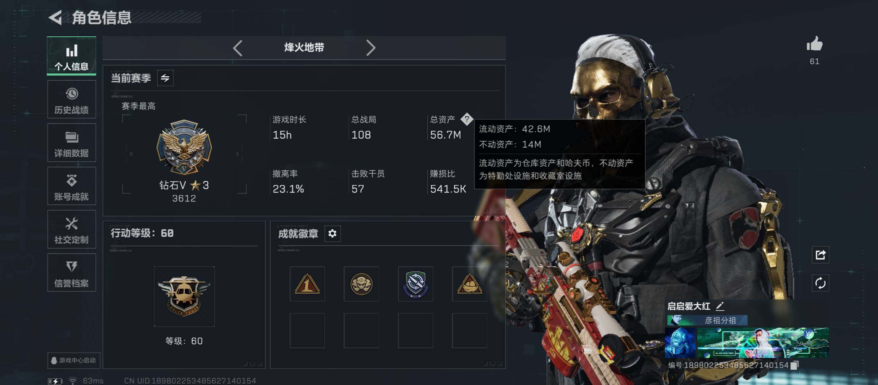The width and height of the screenshot is (878, 385).
Task: Edit the nickname 启启爱大红 with the pencil icon
Action: click(720, 306)
